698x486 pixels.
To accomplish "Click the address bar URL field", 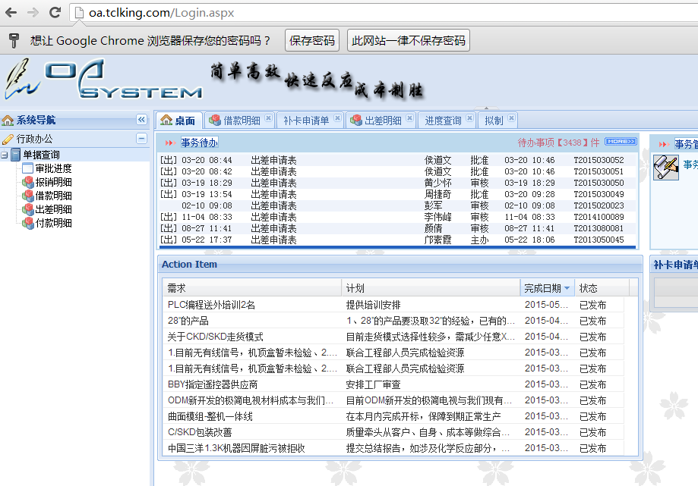I will 383,12.
